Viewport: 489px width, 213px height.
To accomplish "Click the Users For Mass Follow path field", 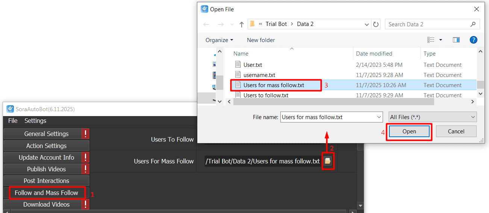I will point(263,161).
